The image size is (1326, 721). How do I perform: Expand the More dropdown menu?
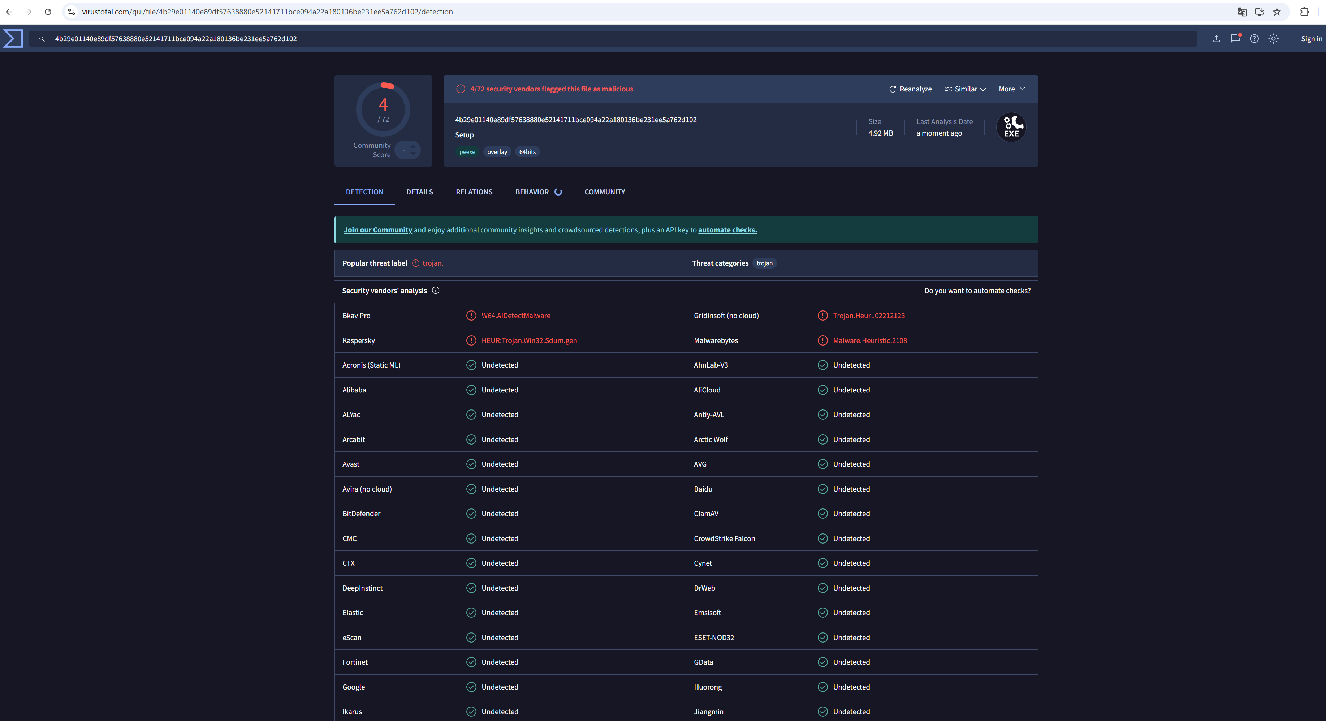tap(1011, 89)
